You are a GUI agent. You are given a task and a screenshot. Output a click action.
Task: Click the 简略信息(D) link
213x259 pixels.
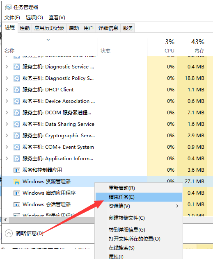pos(29,234)
